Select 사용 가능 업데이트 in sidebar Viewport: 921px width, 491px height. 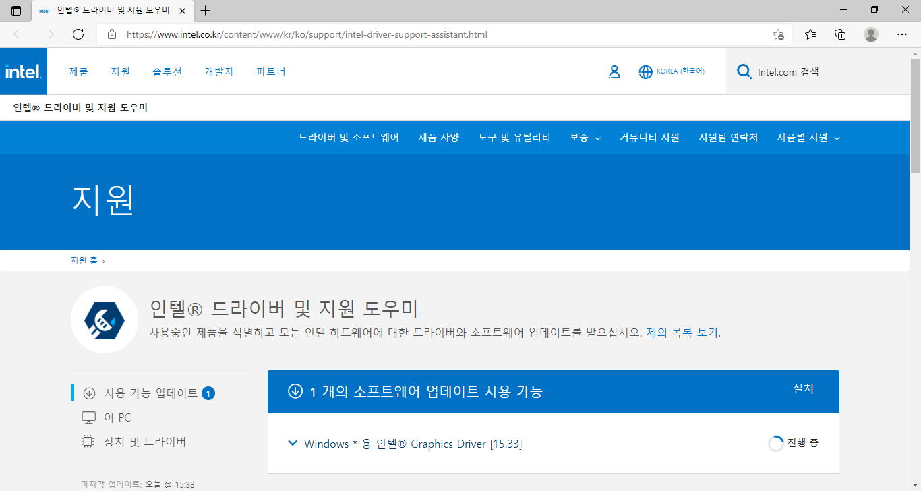pyautogui.click(x=151, y=393)
